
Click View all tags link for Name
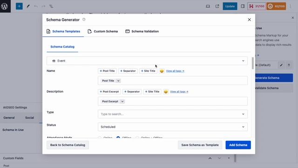pos(175,71)
